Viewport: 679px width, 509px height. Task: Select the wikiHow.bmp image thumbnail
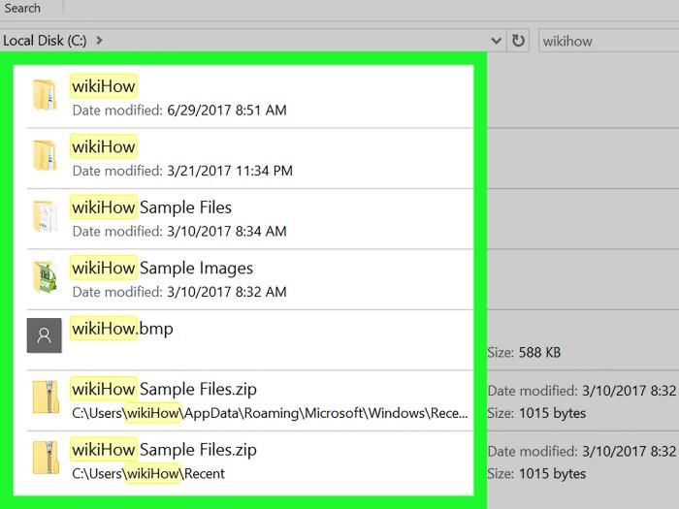pyautogui.click(x=45, y=335)
